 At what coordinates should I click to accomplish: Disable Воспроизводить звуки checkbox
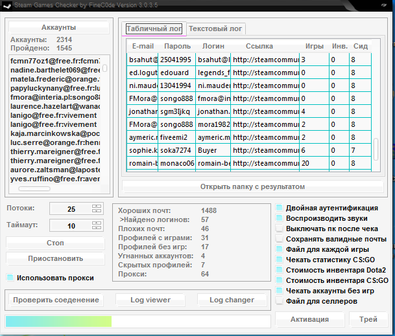click(279, 218)
